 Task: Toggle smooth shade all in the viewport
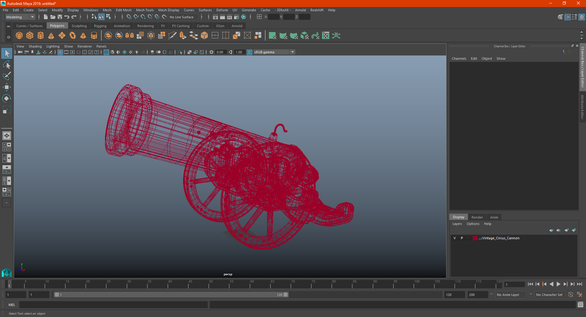coord(112,52)
